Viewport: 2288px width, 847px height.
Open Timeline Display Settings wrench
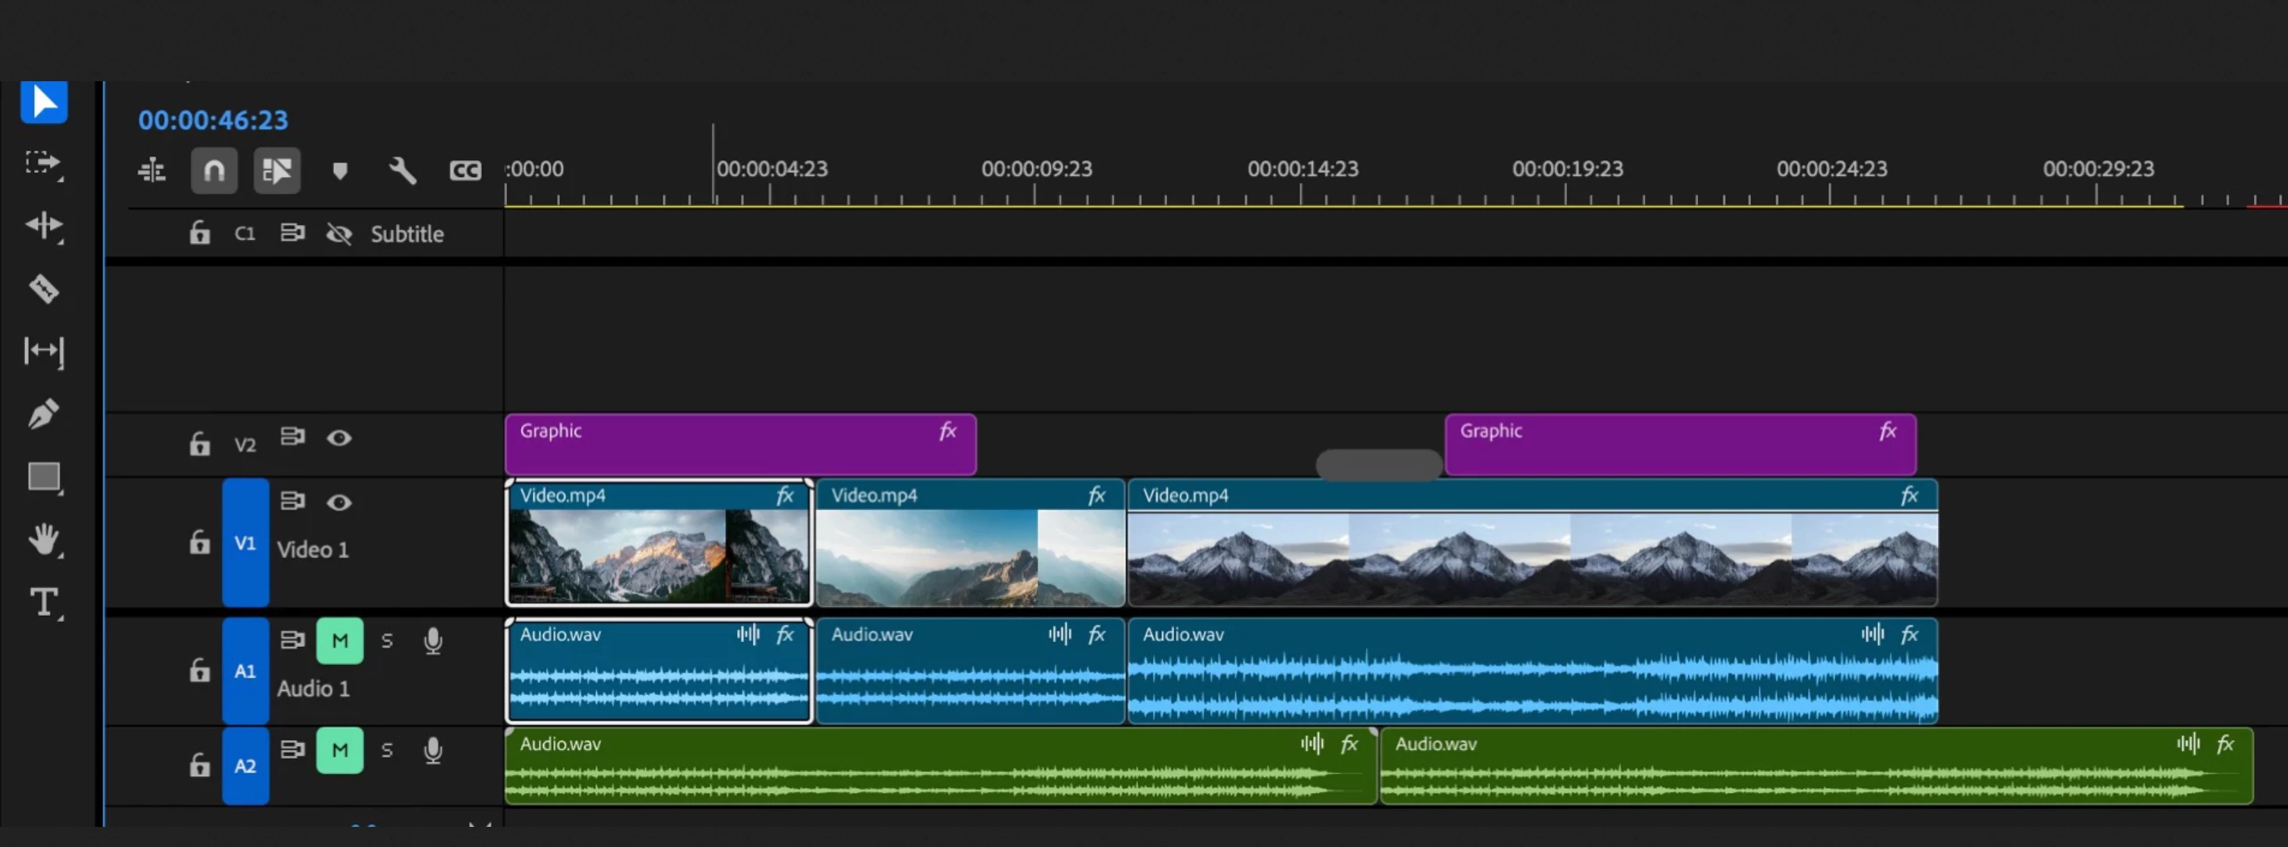click(402, 171)
